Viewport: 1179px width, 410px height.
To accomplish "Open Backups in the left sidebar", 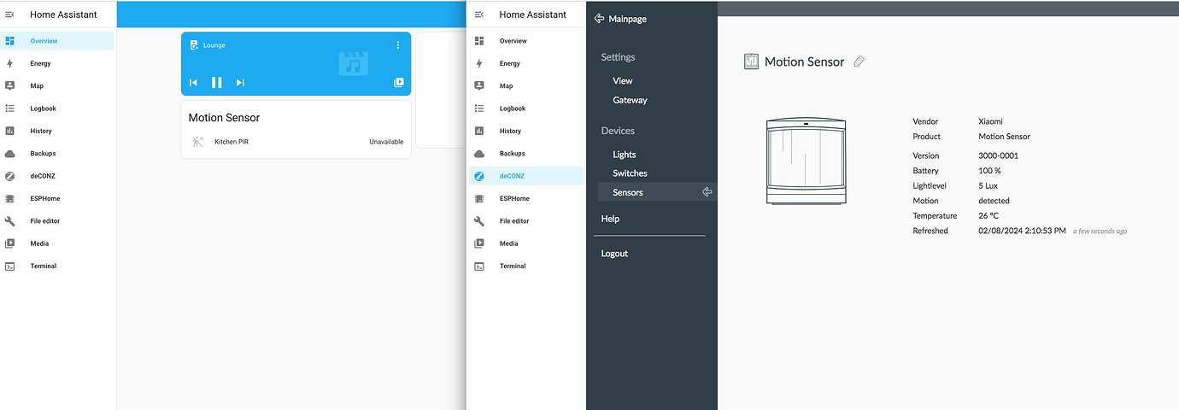I will click(57, 153).
